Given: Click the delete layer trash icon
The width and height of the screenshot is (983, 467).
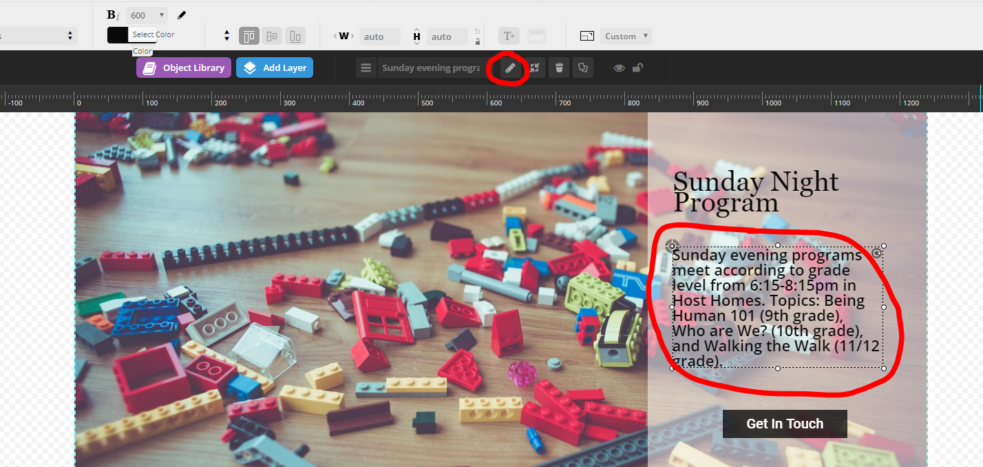Looking at the screenshot, I should pos(559,68).
